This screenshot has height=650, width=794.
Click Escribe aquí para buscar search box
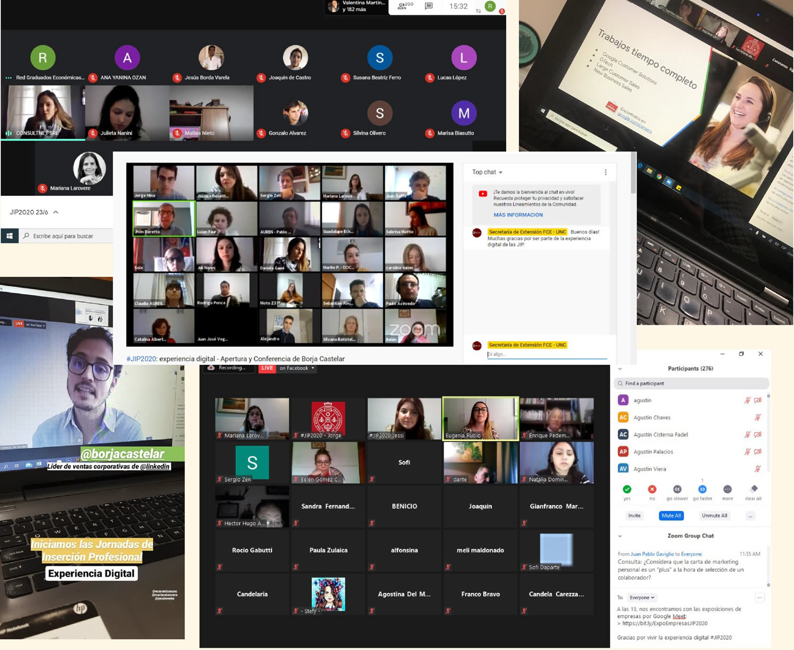click(66, 236)
